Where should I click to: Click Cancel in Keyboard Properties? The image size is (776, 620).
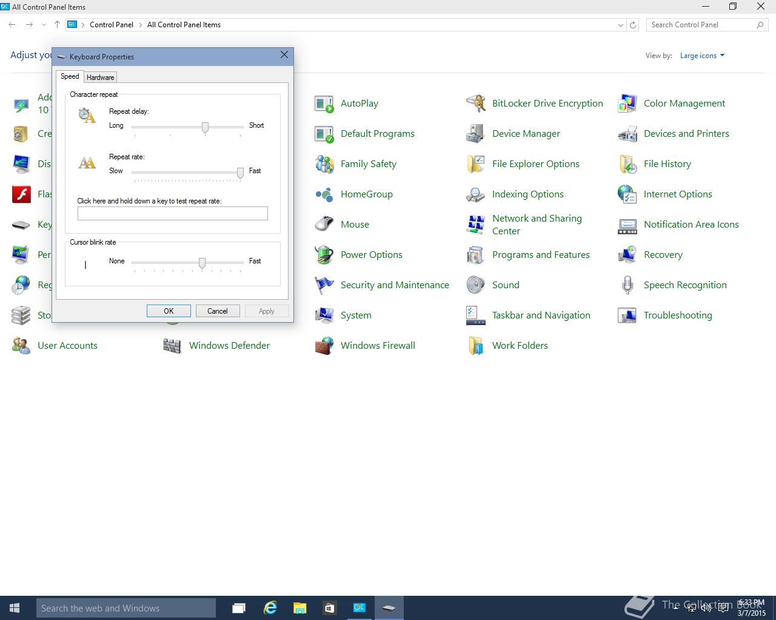pos(218,311)
